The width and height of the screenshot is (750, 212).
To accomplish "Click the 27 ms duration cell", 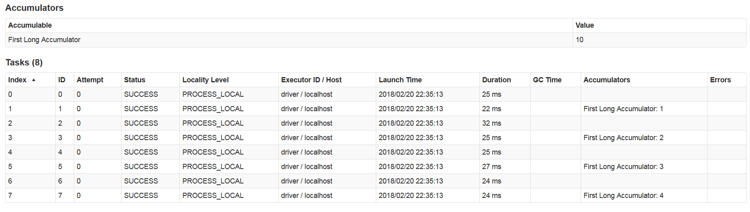I will (491, 167).
